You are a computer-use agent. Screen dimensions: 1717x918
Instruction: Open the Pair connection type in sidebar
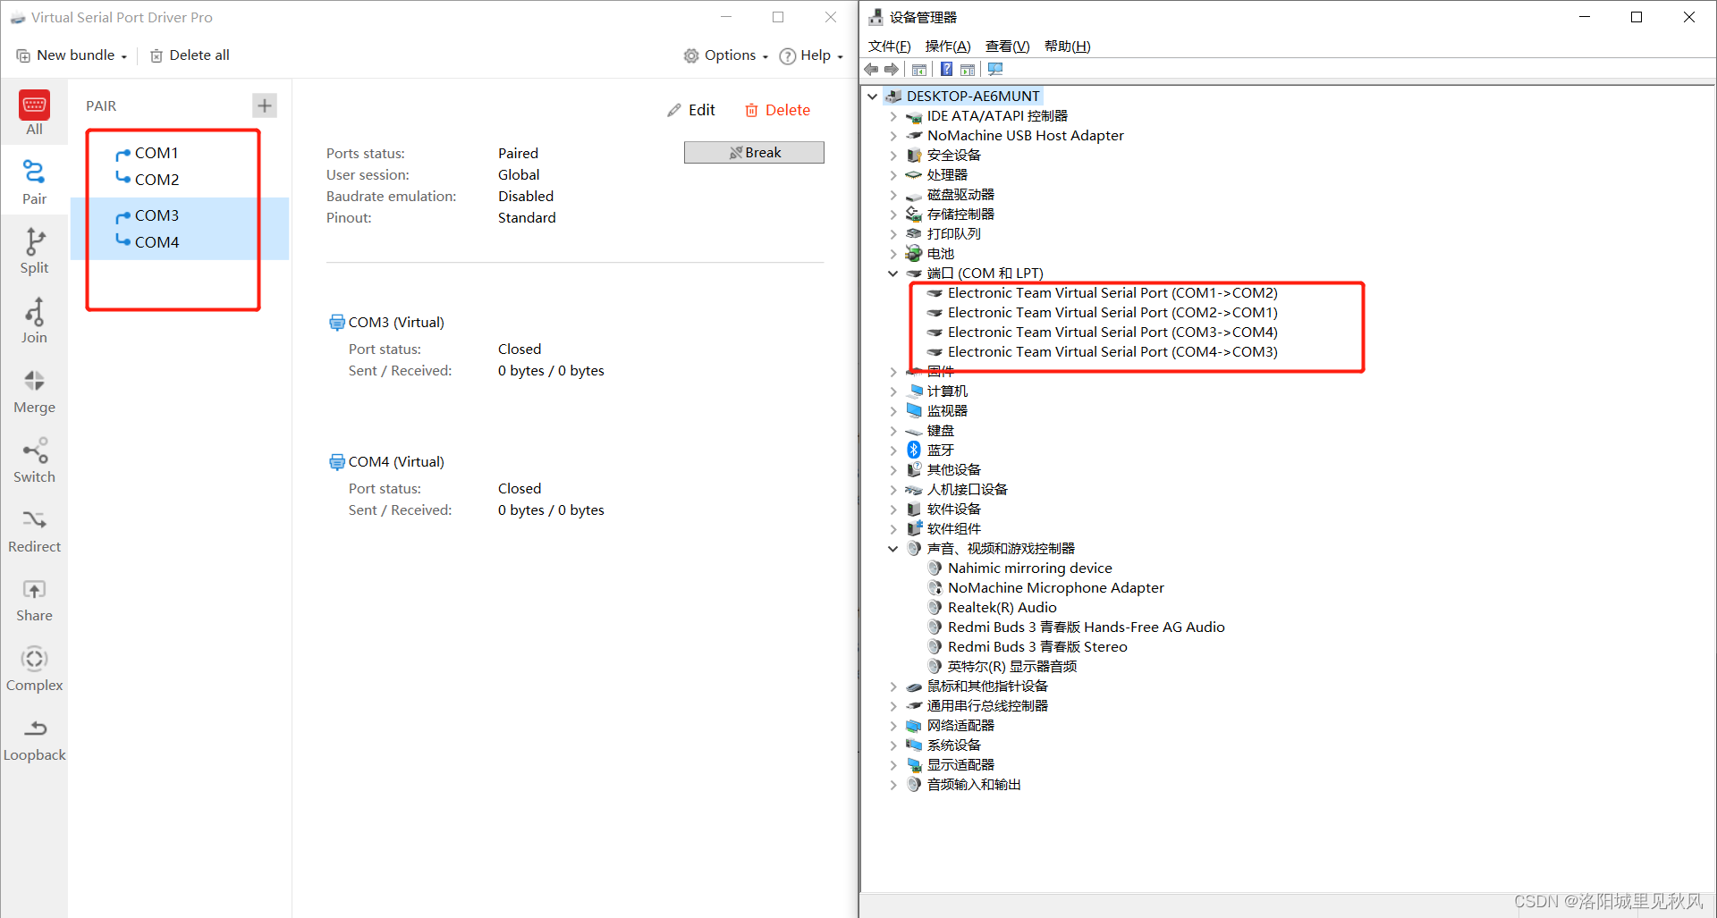(34, 182)
